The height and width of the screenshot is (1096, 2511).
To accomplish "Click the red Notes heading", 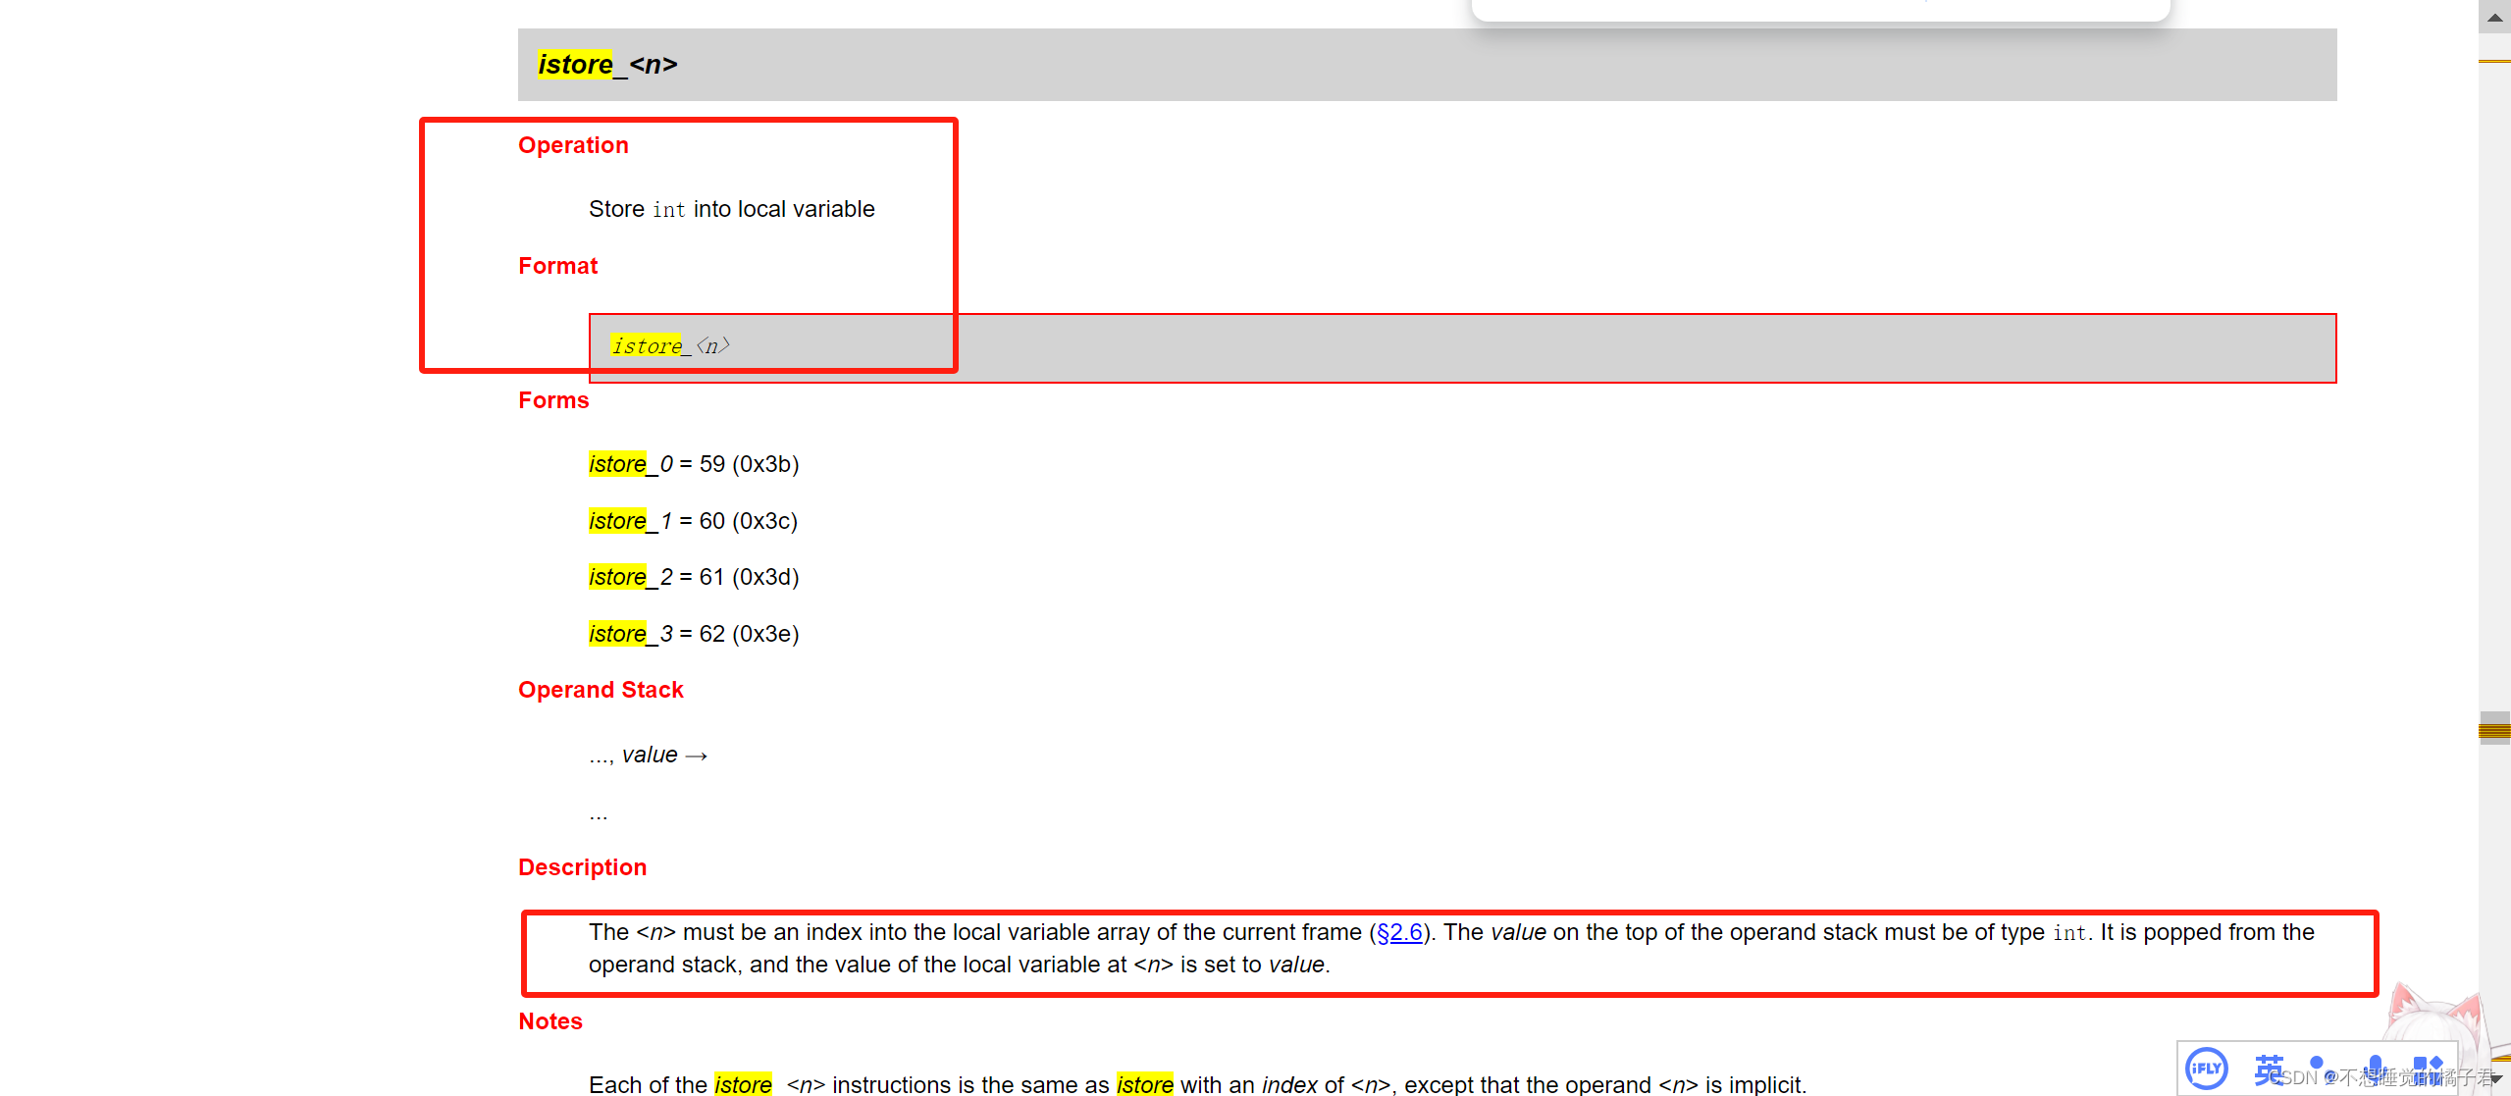I will pos(549,1021).
